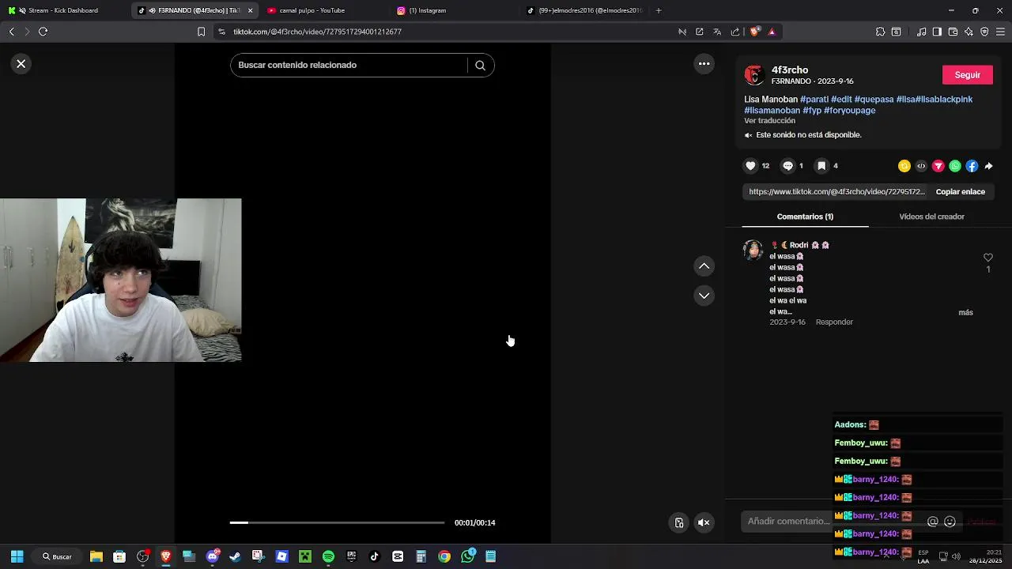Open a new browser tab
Viewport: 1012px width, 569px height.
click(659, 10)
